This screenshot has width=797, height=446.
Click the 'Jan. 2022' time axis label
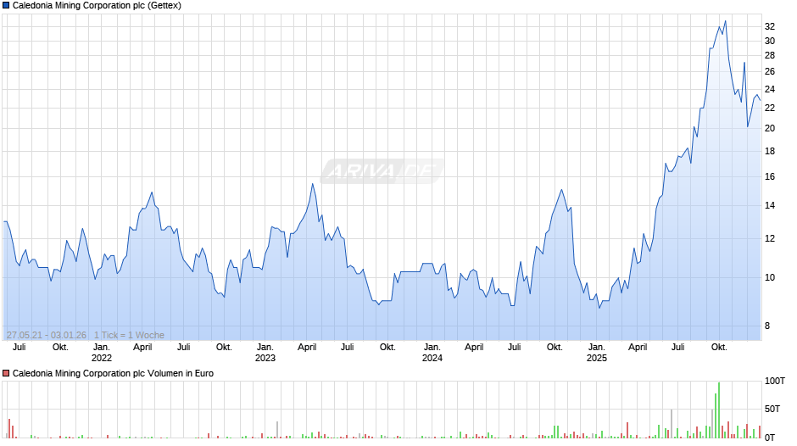click(x=101, y=353)
